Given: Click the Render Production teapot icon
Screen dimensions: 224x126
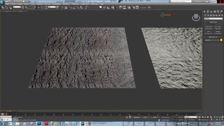Looking at the screenshot, I should coord(149,7).
